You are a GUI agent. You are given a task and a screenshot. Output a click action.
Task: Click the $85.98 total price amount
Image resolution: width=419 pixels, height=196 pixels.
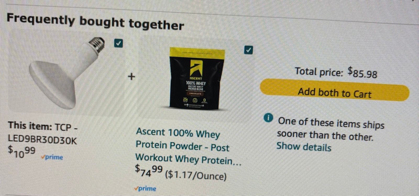(x=362, y=72)
